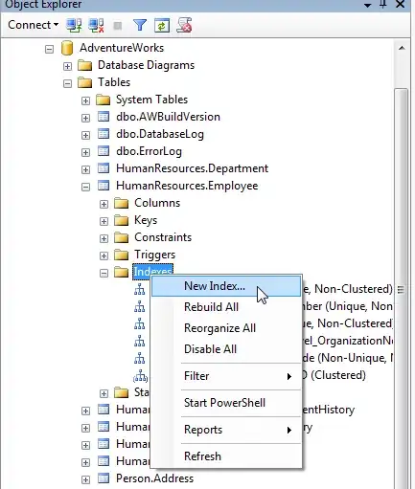Toggle the Object Explorer auto-hide pin

[383, 4]
